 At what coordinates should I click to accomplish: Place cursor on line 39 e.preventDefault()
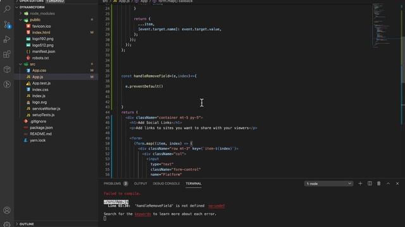point(144,86)
